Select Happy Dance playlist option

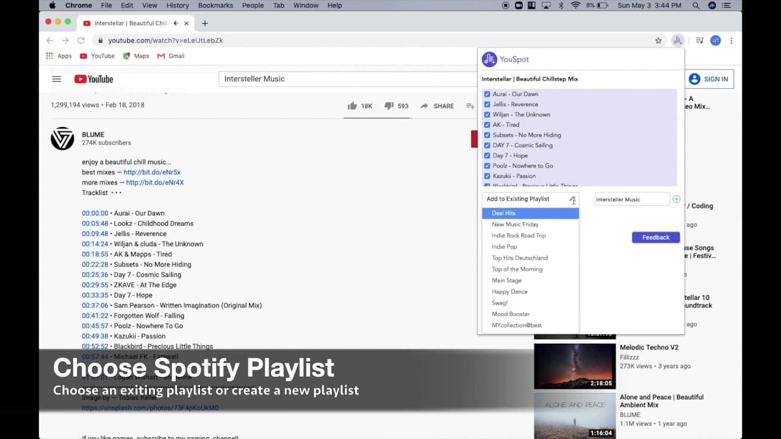tap(530, 291)
